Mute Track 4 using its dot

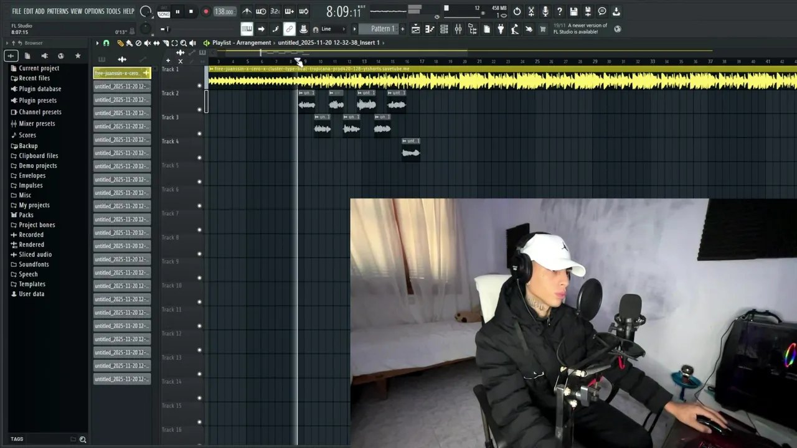tap(200, 157)
